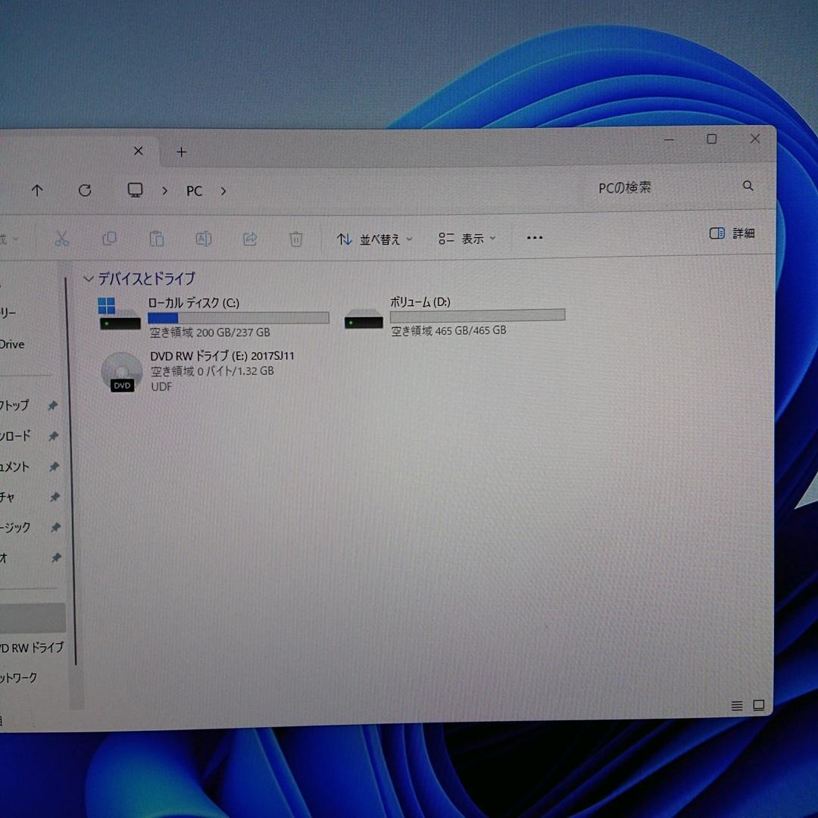Click the Share icon
The height and width of the screenshot is (818, 818).
coord(250,238)
